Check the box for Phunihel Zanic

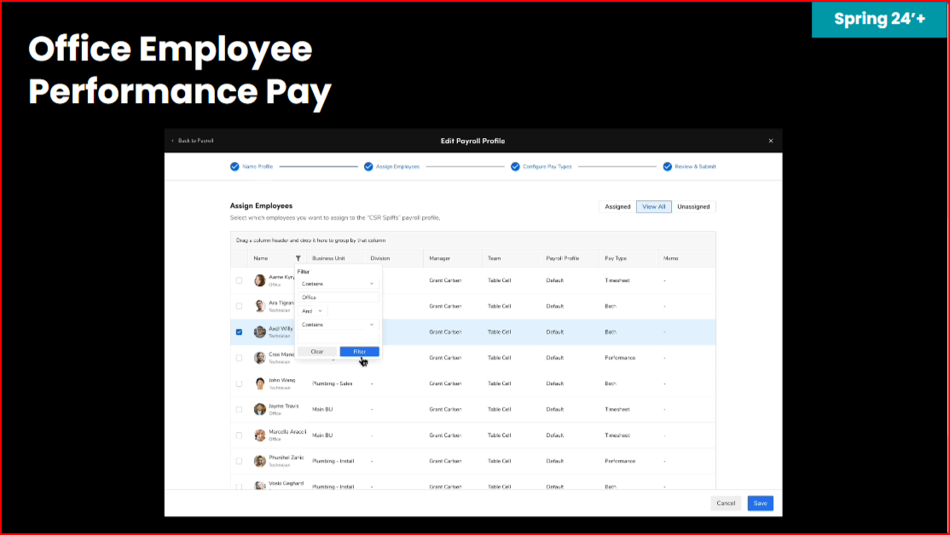click(x=239, y=461)
